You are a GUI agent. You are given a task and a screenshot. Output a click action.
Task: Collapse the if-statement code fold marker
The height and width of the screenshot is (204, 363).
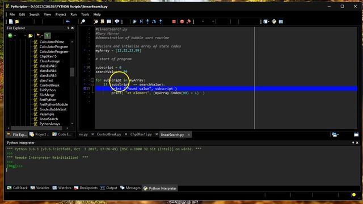click(x=92, y=84)
